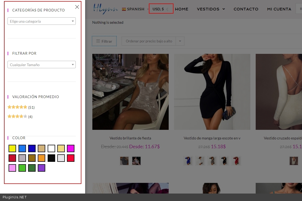
Task: Select red variant thumbnail of long-sleeve dress
Action: (x=236, y=161)
